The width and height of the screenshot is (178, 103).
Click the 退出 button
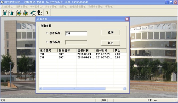coord(111,43)
